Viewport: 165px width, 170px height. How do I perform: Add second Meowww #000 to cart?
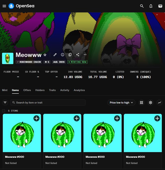(x=77, y=118)
